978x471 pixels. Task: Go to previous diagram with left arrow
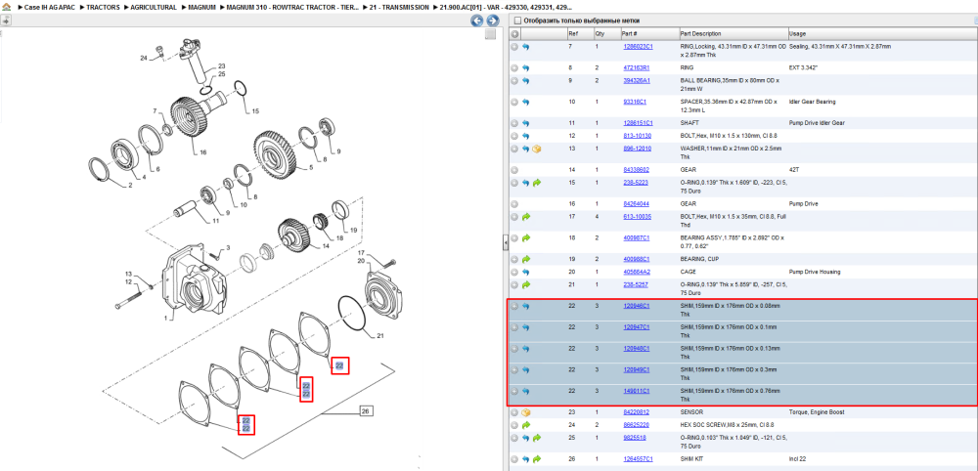[x=477, y=21]
